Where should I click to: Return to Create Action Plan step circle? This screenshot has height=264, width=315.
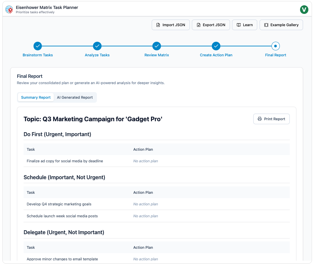click(x=216, y=46)
